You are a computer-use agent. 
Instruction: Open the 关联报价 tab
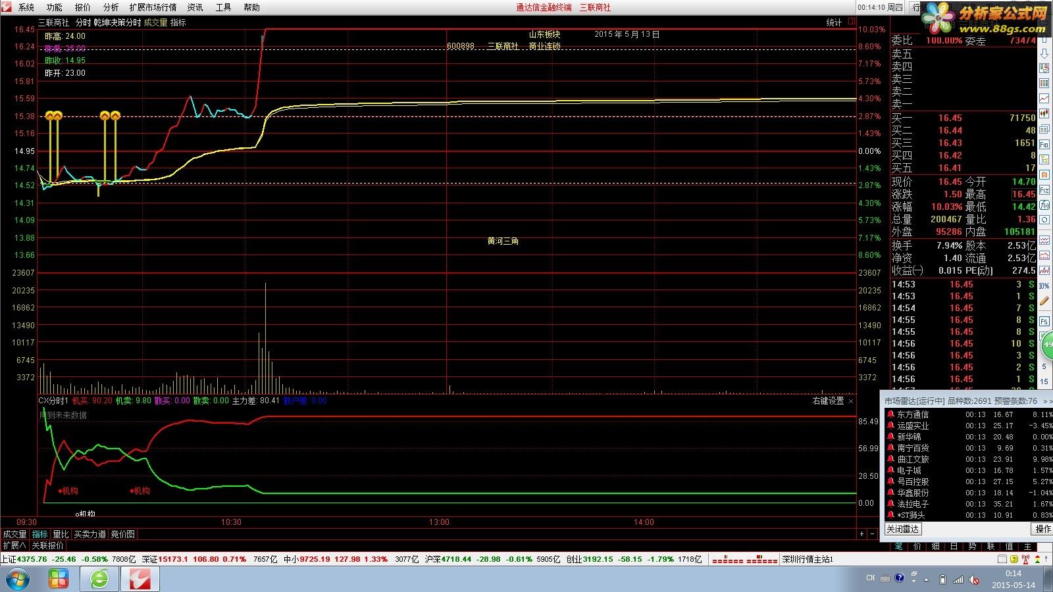pos(48,545)
